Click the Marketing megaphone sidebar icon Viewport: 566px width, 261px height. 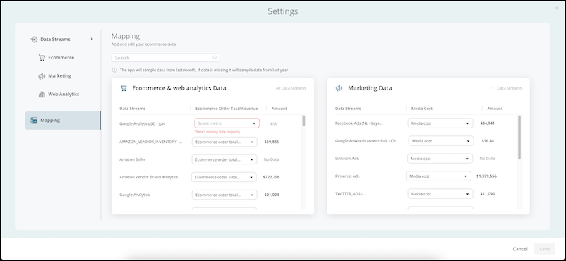[42, 76]
